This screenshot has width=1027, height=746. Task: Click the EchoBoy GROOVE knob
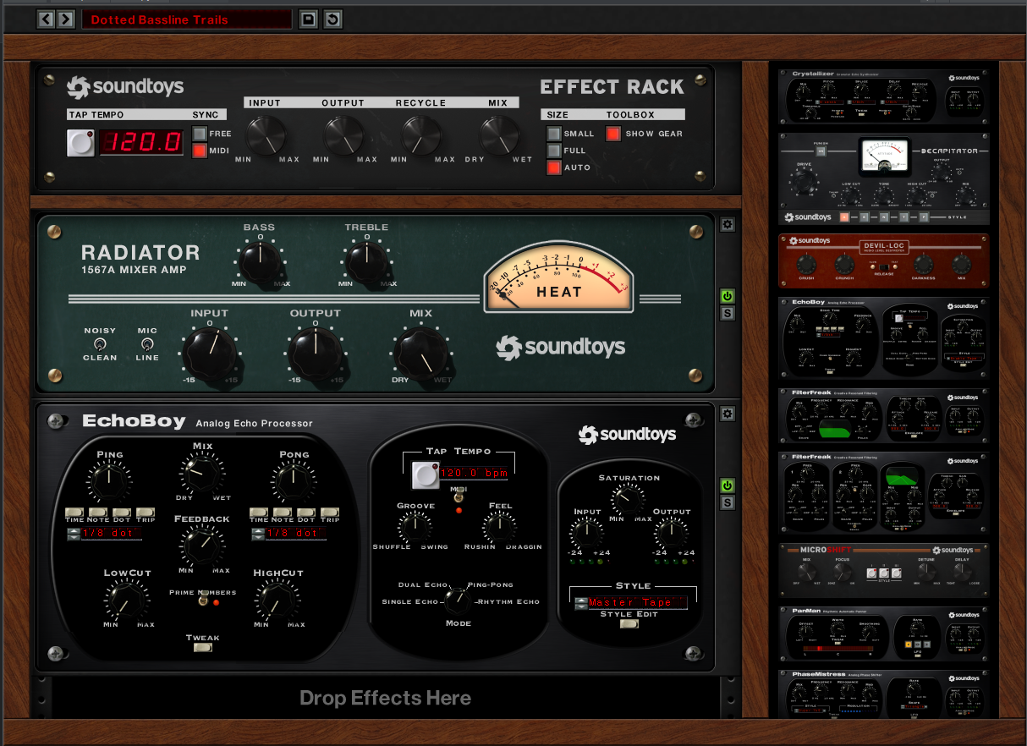click(x=415, y=527)
